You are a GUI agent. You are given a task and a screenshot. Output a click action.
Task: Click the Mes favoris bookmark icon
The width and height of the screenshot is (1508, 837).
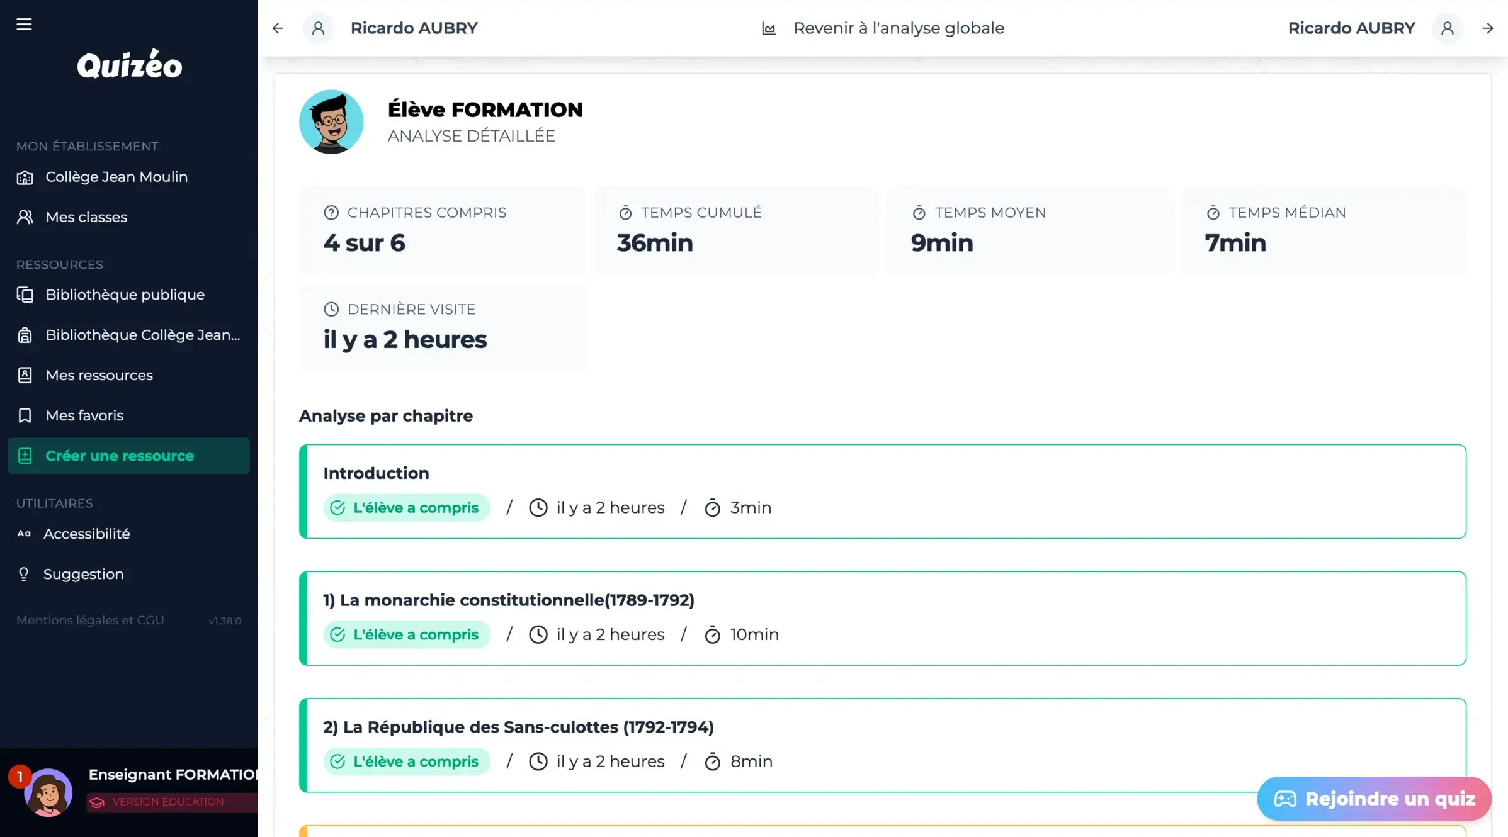pos(25,415)
